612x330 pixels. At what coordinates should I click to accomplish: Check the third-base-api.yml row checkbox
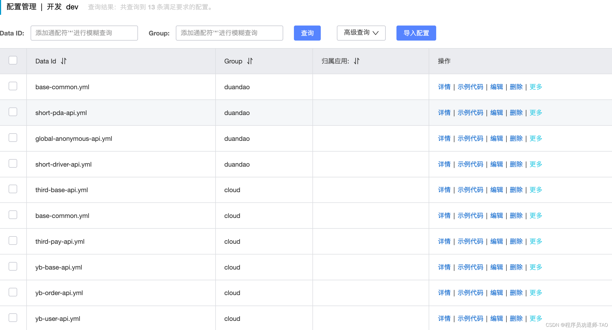[13, 189]
